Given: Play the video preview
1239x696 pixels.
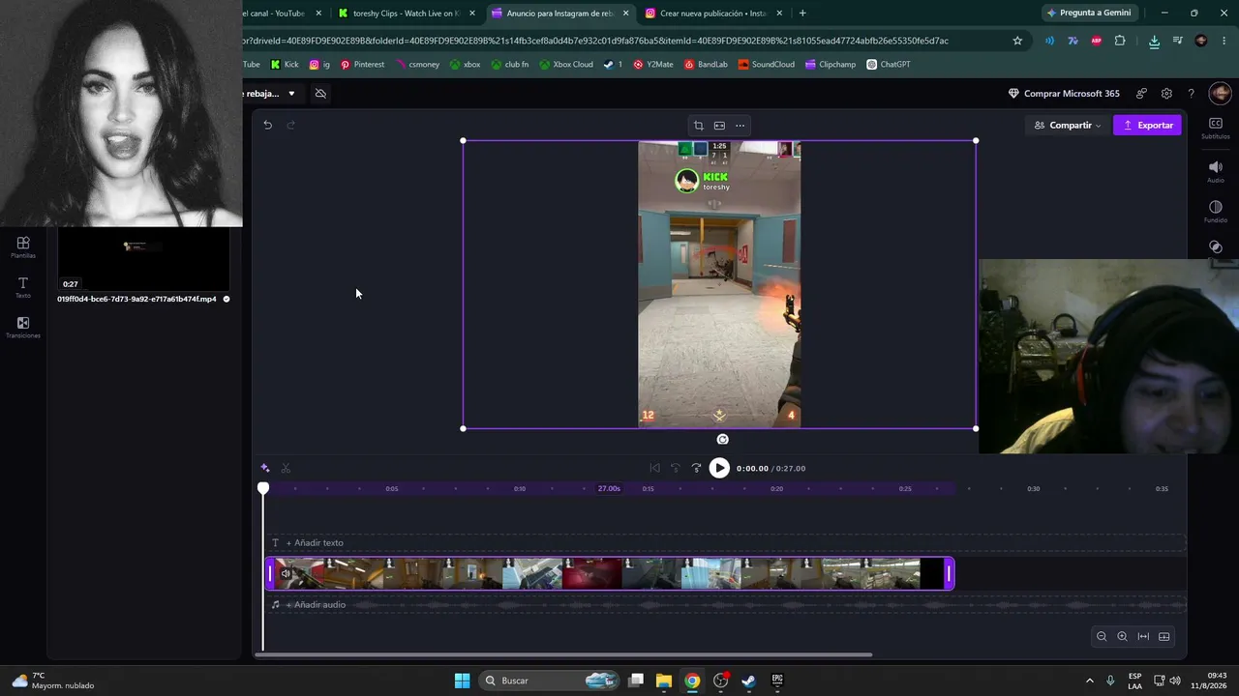Looking at the screenshot, I should click(719, 468).
